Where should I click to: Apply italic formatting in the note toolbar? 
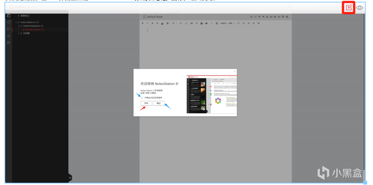(147, 23)
